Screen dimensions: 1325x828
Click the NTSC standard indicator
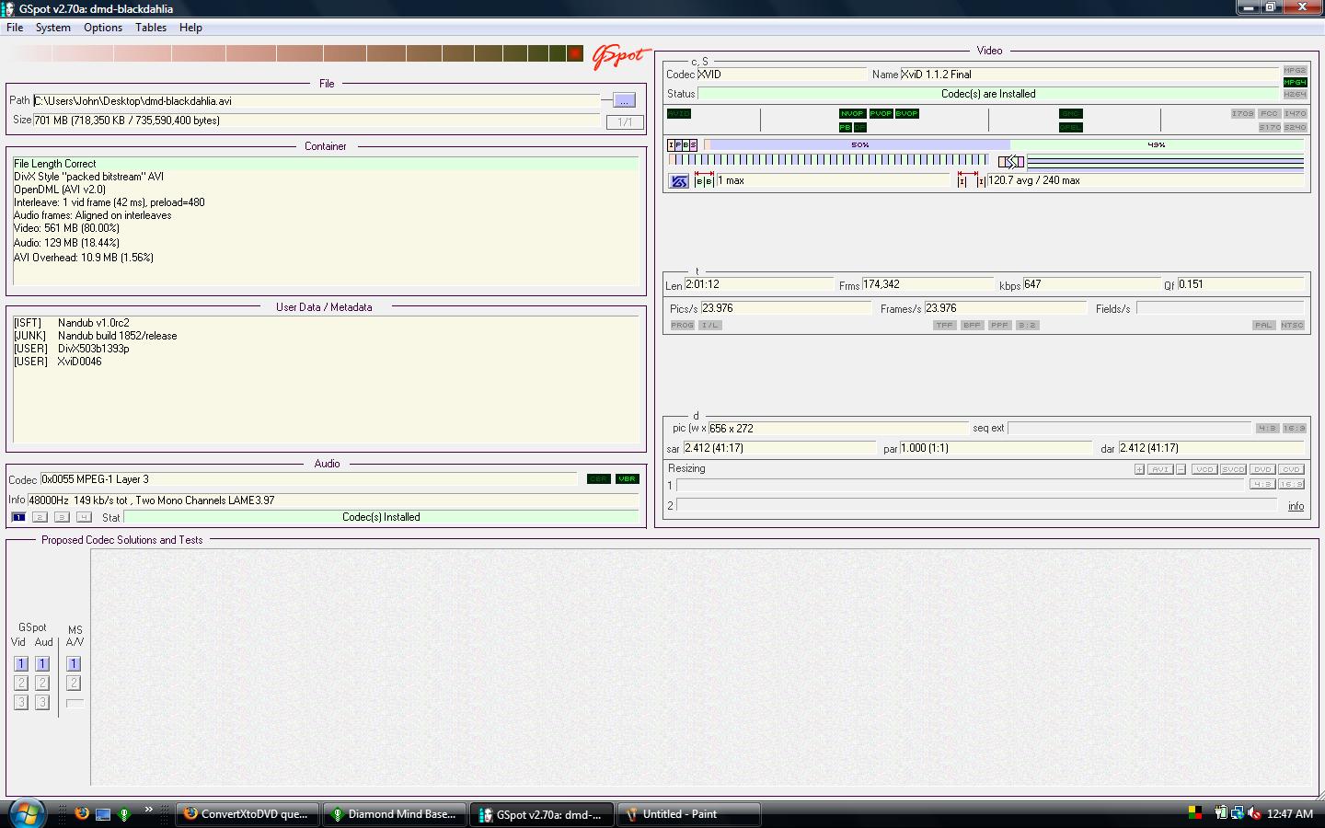[x=1292, y=325]
